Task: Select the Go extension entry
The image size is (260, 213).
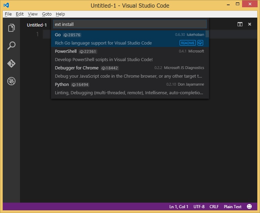Action: pos(130,39)
